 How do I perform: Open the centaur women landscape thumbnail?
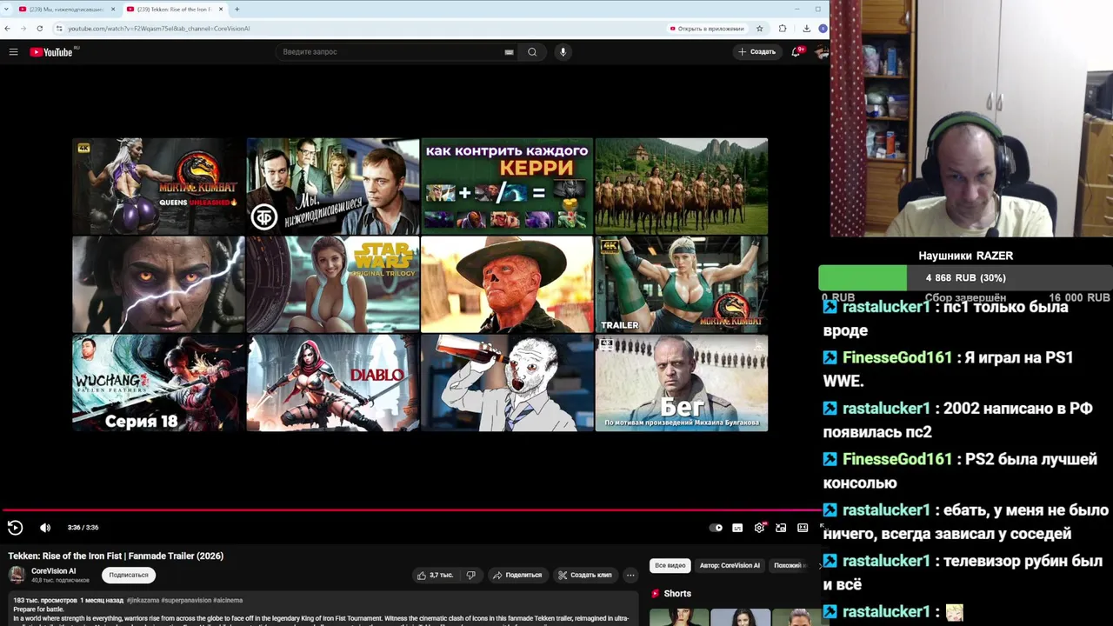[x=682, y=186]
